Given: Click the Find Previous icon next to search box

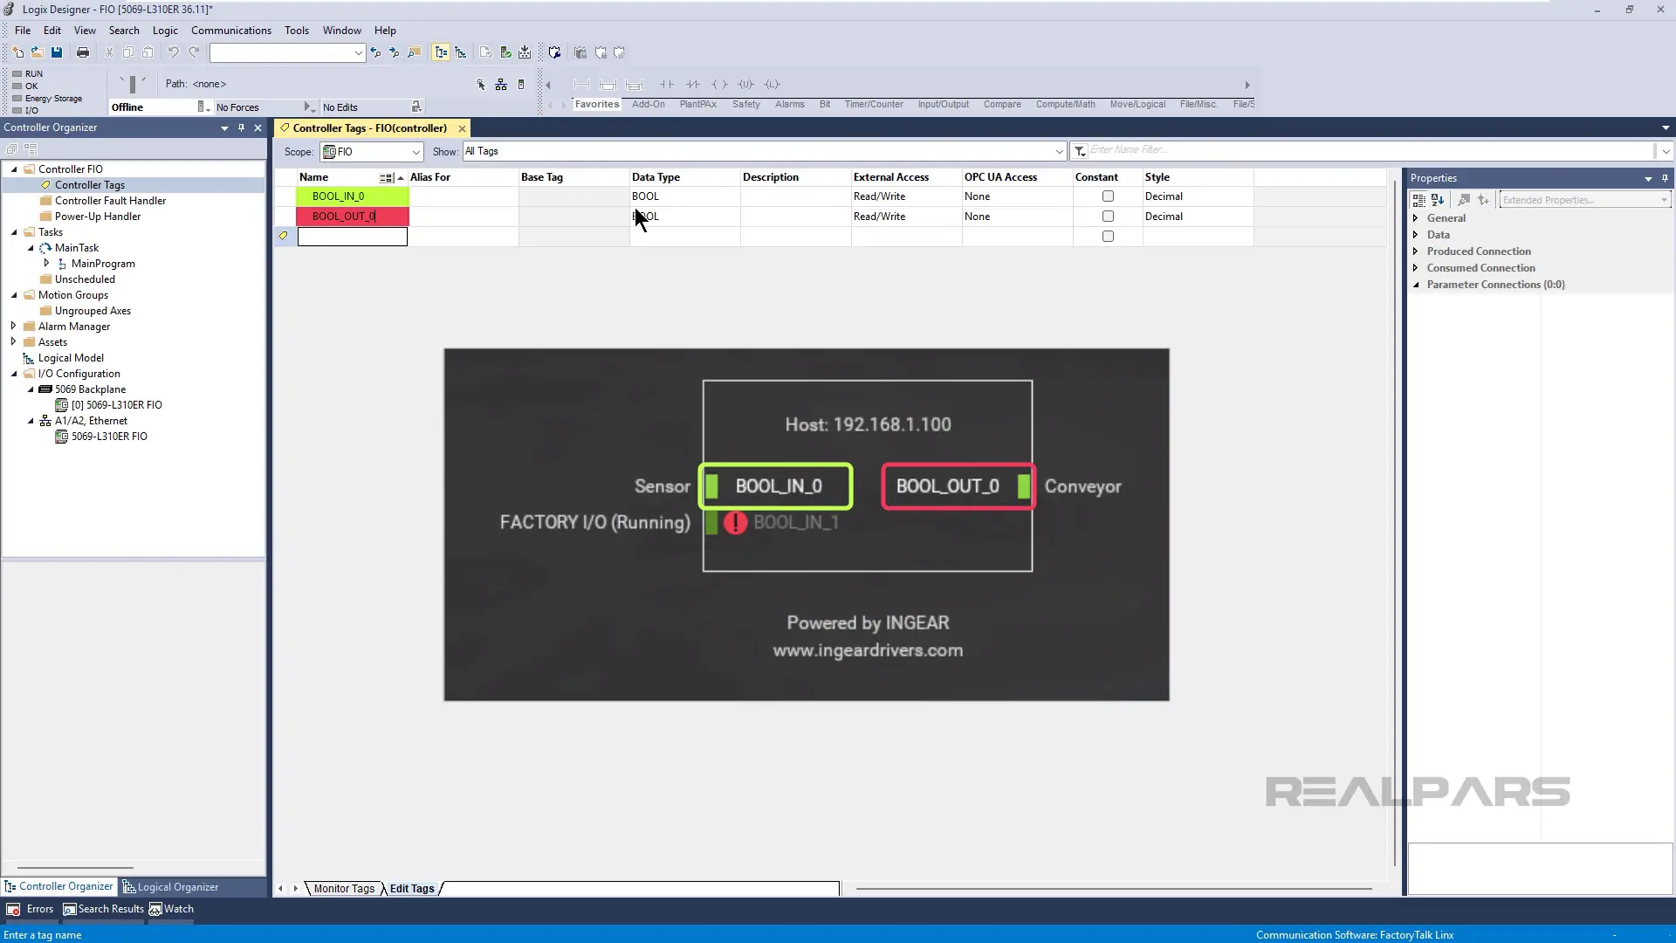Looking at the screenshot, I should (375, 52).
